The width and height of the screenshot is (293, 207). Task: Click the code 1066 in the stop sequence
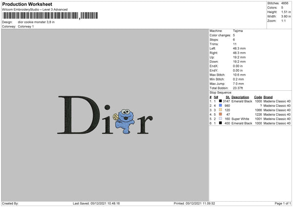(x=258, y=110)
